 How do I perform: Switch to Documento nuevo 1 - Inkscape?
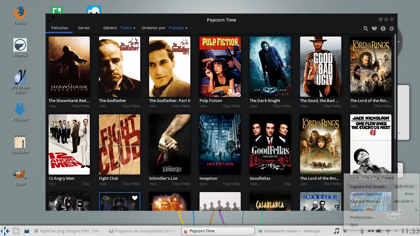pos(292,231)
